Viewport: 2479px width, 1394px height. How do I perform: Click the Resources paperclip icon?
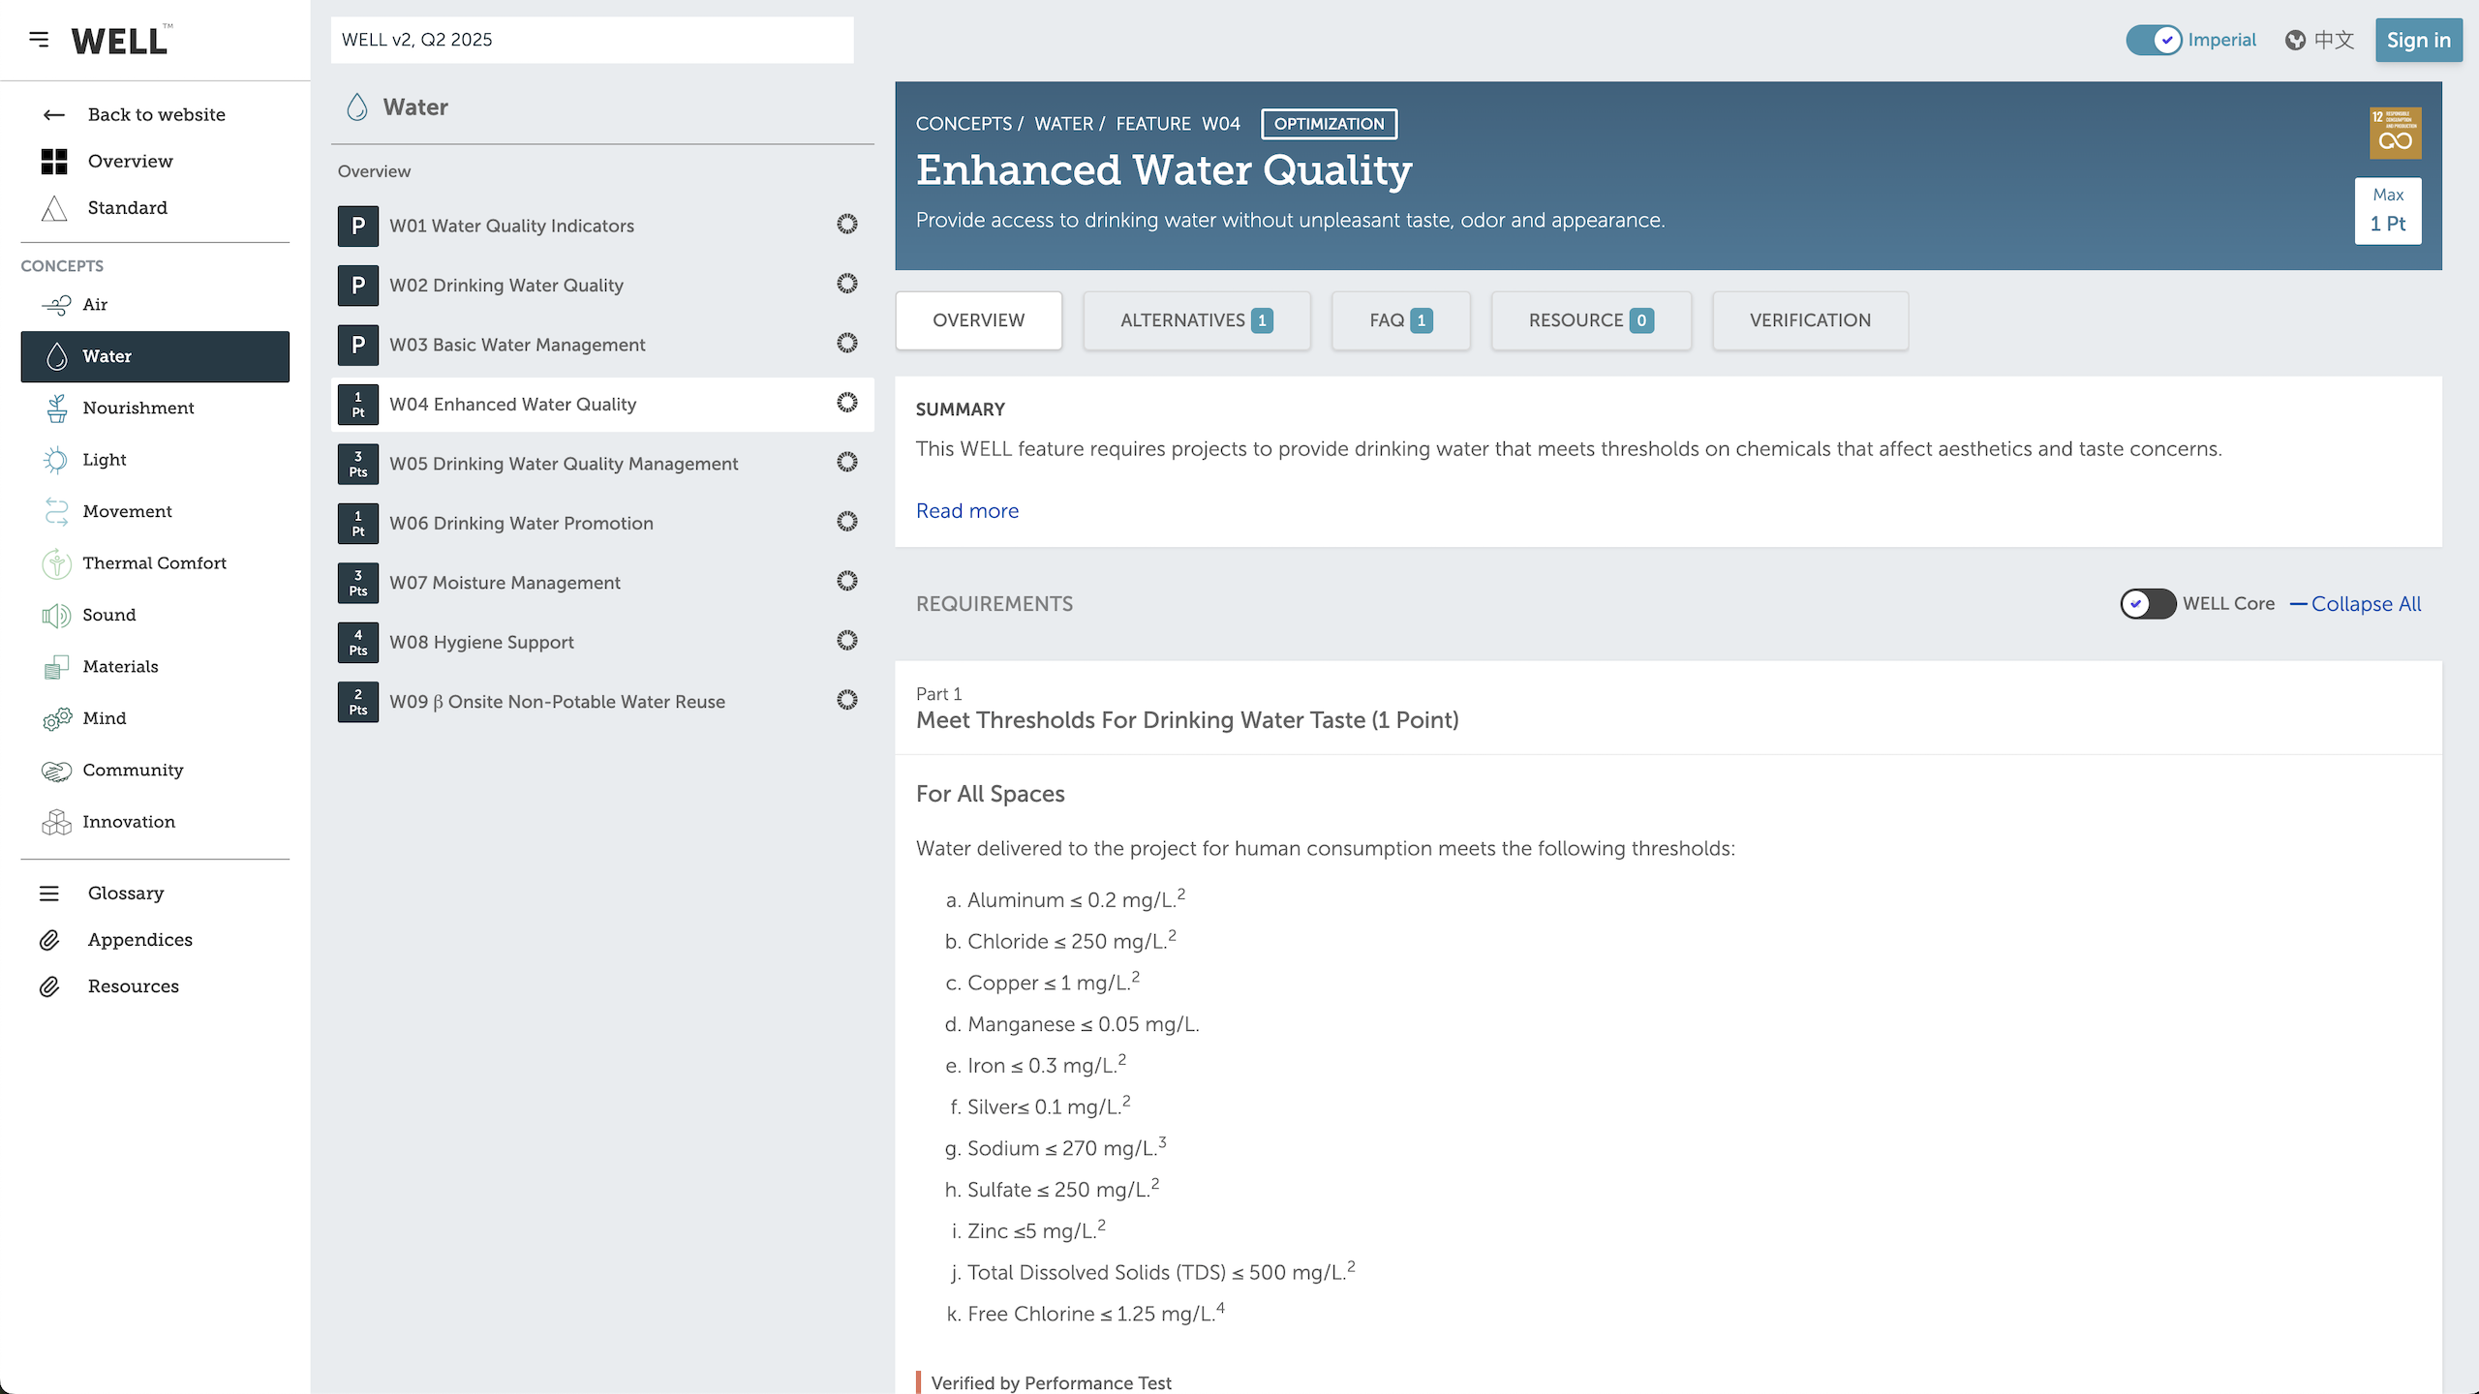[x=49, y=986]
